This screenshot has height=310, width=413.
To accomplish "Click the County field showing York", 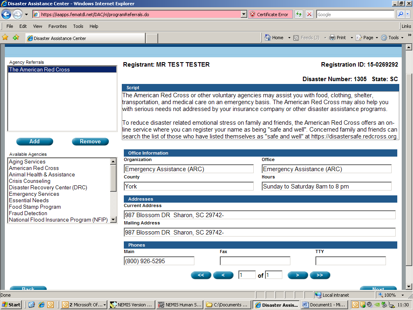I will pos(189,186).
